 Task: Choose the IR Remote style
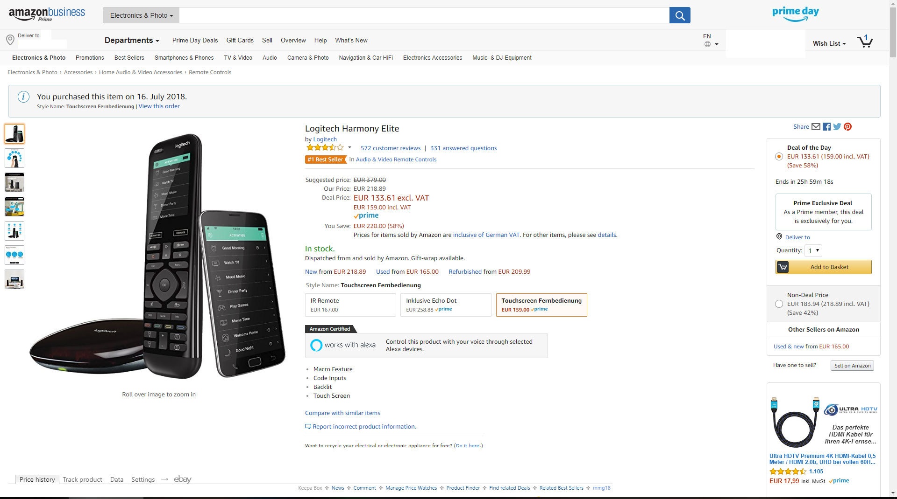coord(350,305)
